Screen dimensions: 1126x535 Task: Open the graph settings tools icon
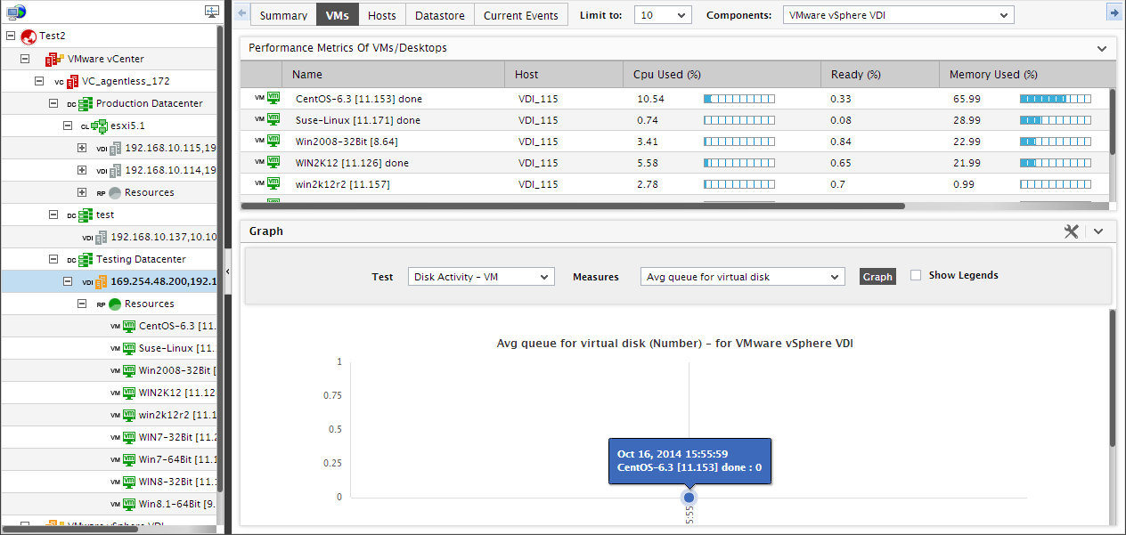1072,231
